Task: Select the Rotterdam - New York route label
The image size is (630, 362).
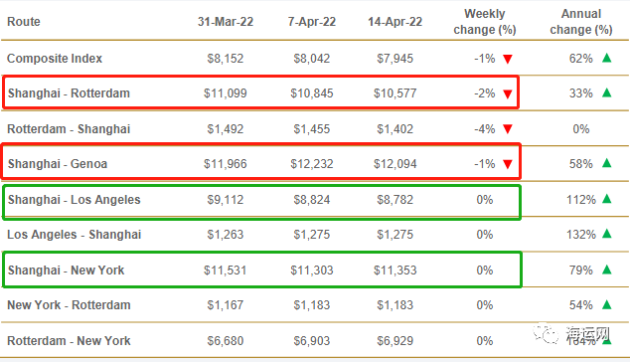Action: (x=69, y=341)
